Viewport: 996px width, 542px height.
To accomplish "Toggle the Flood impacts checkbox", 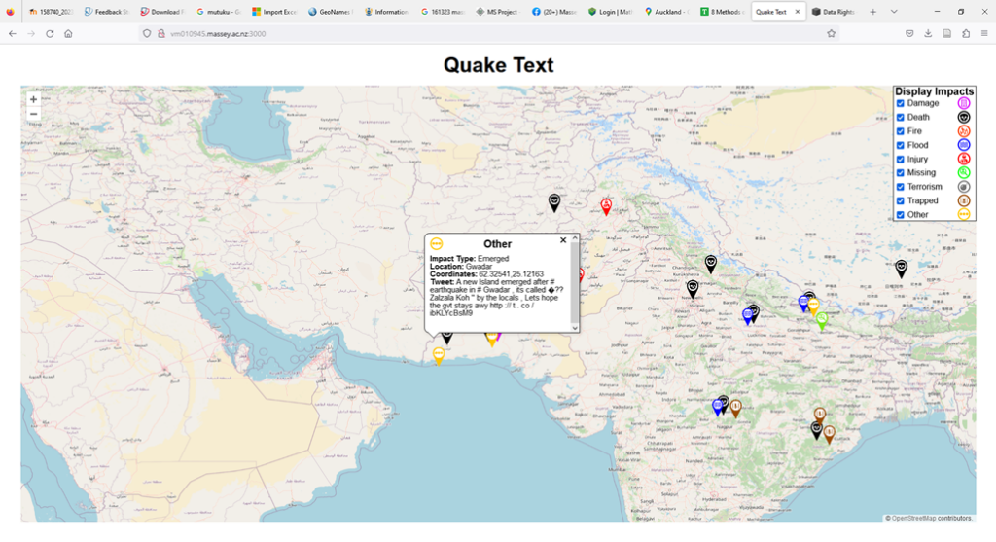I will point(901,145).
